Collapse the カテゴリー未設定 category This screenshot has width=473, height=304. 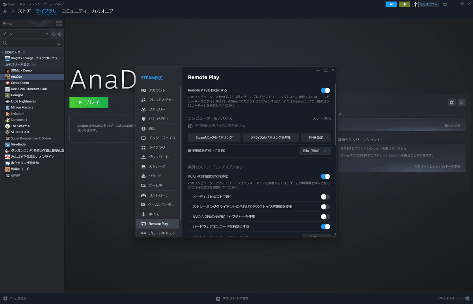click(3, 64)
